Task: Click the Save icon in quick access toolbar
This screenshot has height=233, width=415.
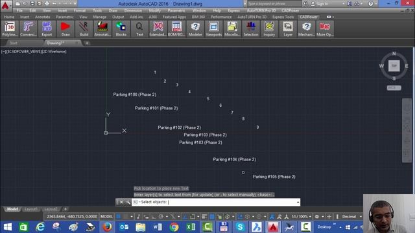Action: point(32,4)
